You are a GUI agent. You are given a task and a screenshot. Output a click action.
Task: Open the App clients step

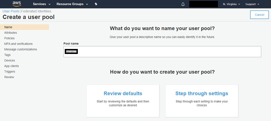point(12,66)
